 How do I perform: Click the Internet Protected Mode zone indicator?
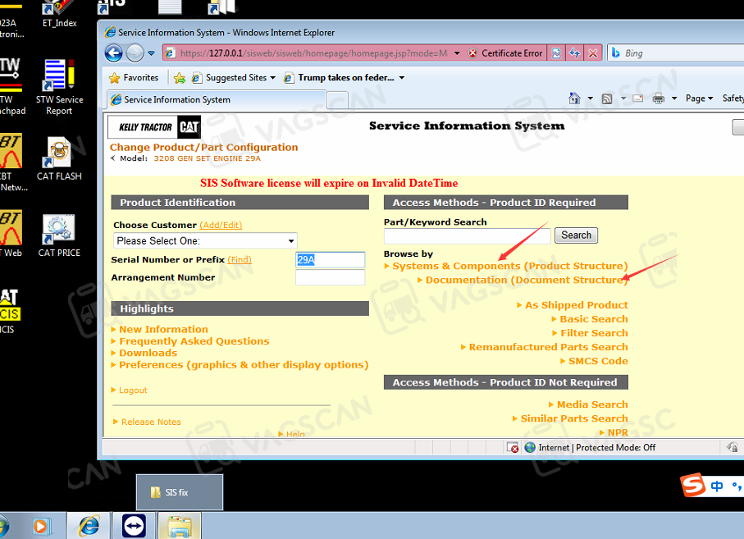591,447
